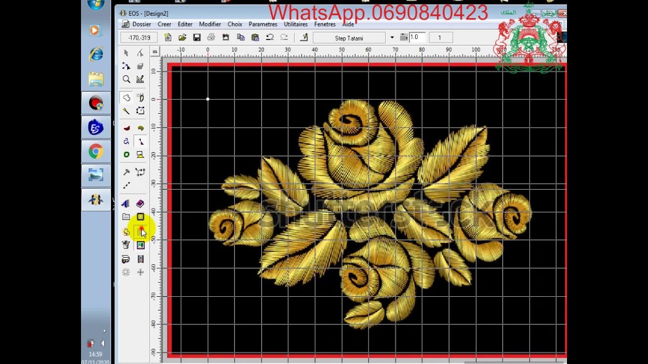This screenshot has width=648, height=364.
Task: Click the Step Tatami stitch type button
Action: click(349, 38)
